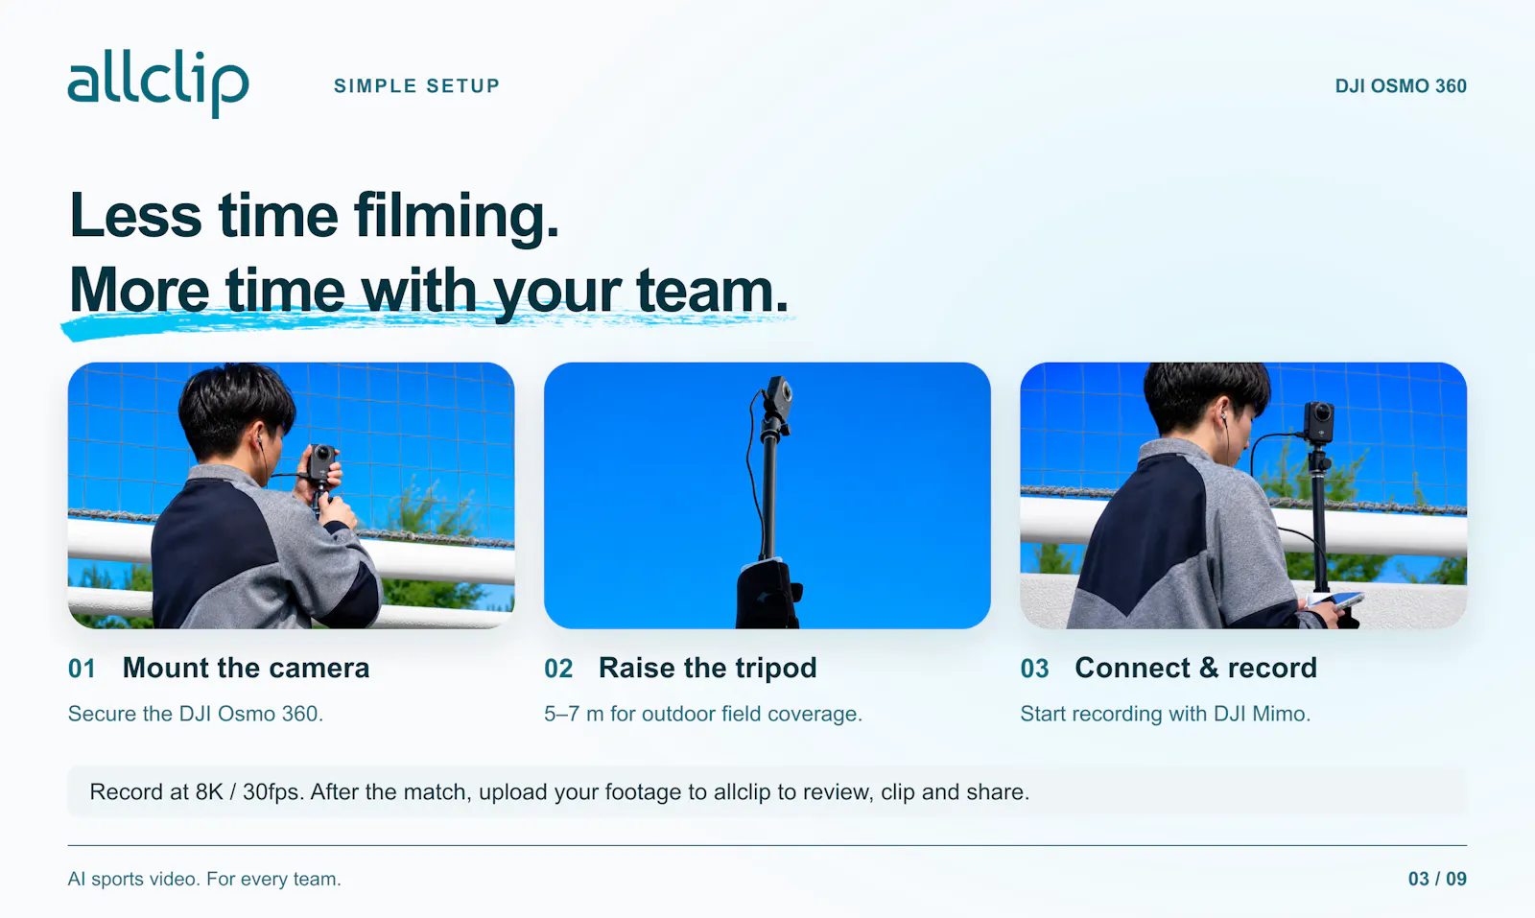Open the Raise the tripod photo
This screenshot has height=918, width=1535.
(x=767, y=496)
